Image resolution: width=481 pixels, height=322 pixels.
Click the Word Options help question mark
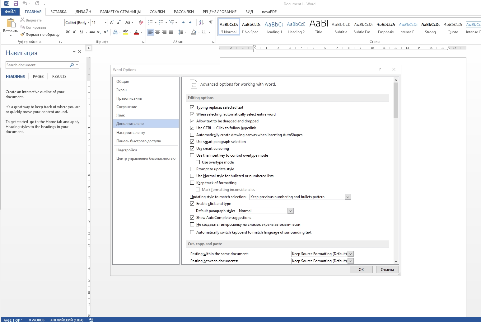[380, 69]
